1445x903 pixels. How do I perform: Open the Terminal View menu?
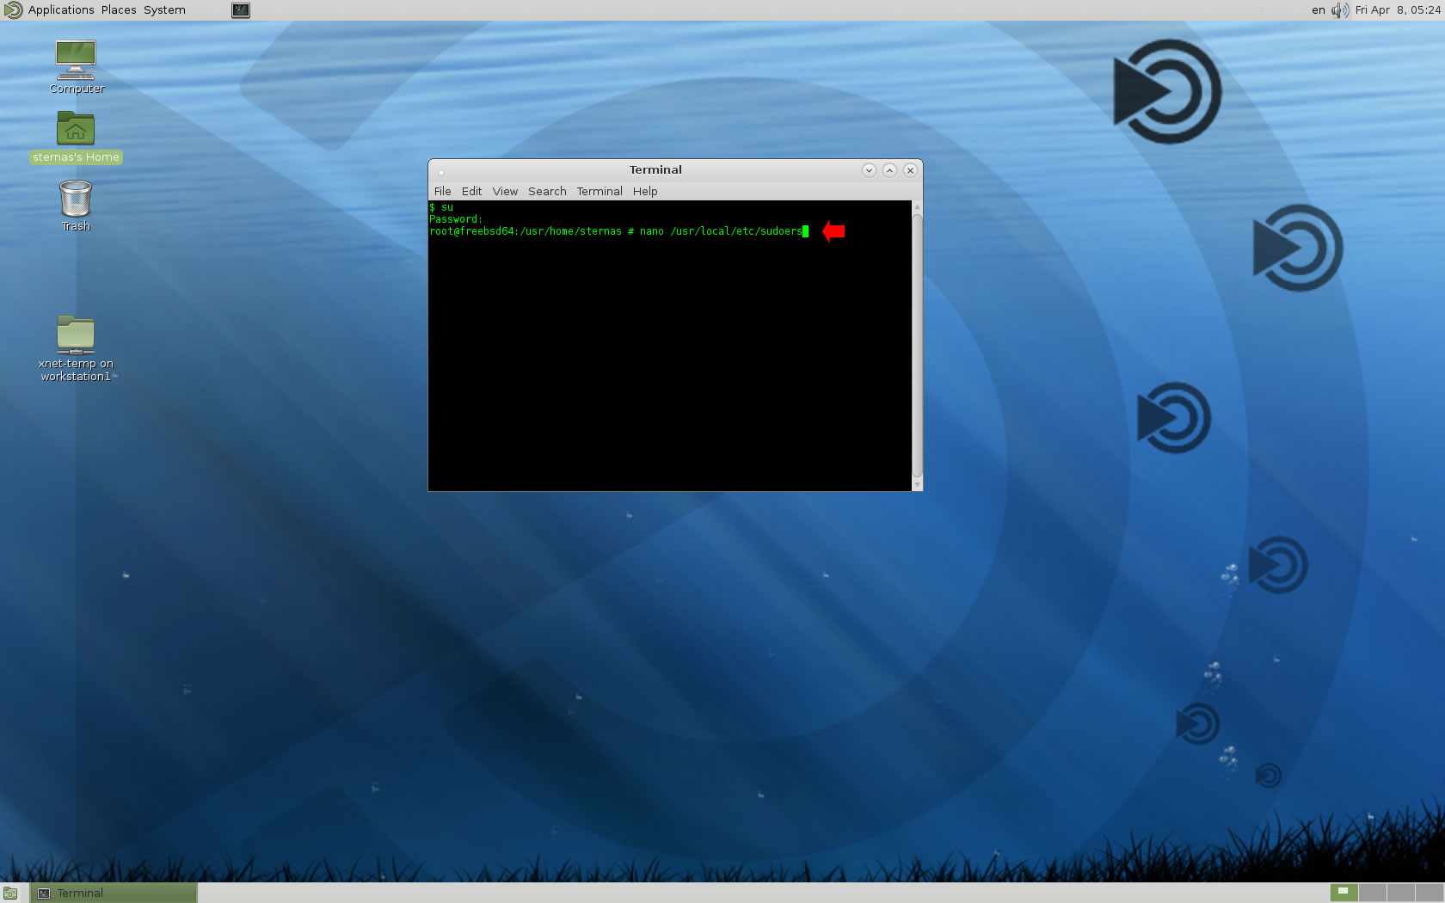505,191
